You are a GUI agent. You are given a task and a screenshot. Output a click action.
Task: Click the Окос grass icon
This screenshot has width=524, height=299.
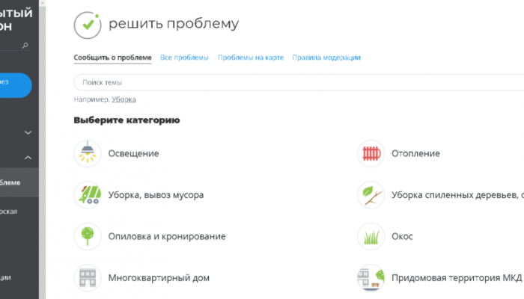[371, 236]
